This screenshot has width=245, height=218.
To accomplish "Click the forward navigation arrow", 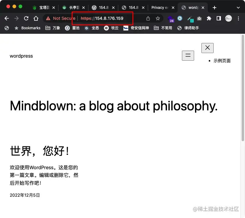I will tap(16, 19).
